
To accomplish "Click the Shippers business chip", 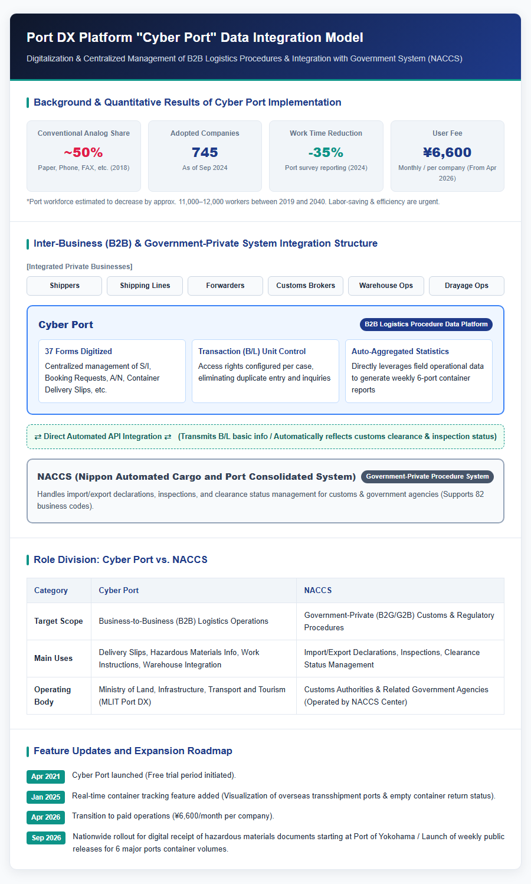I will 64,286.
